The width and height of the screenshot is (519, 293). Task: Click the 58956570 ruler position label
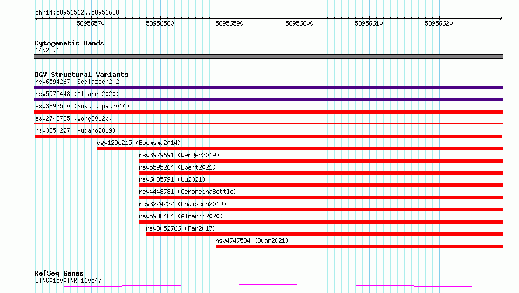(91, 23)
